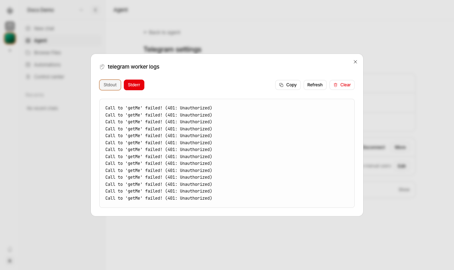The height and width of the screenshot is (270, 454).
Task: Refresh the worker logs
Action: pos(315,85)
